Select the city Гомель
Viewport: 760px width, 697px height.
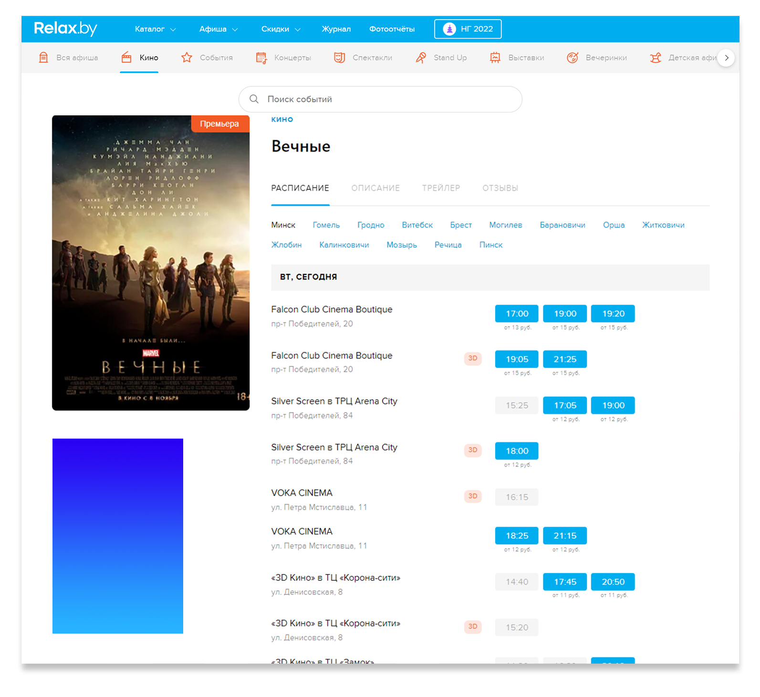326,225
